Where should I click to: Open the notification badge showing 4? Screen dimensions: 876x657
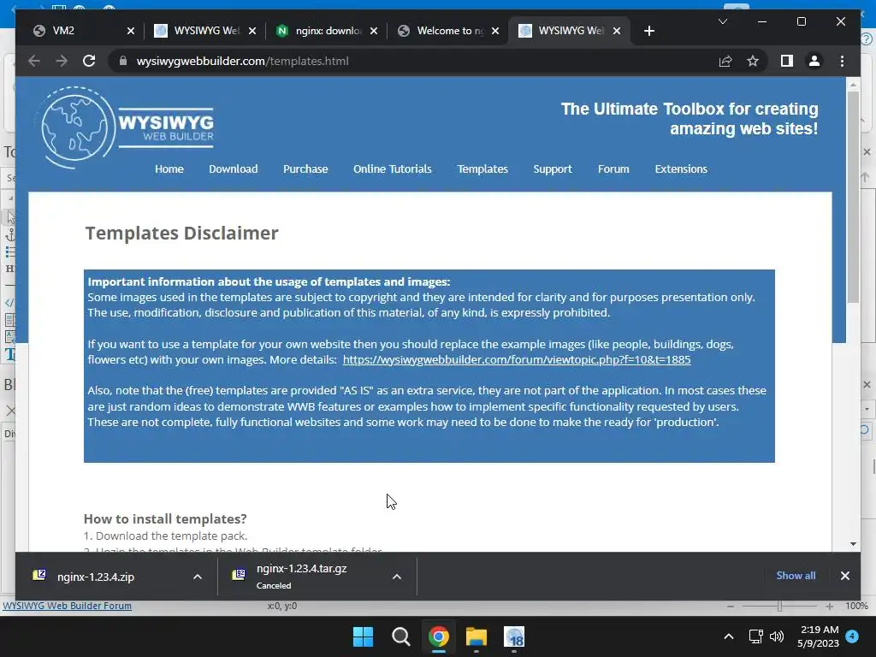(852, 636)
